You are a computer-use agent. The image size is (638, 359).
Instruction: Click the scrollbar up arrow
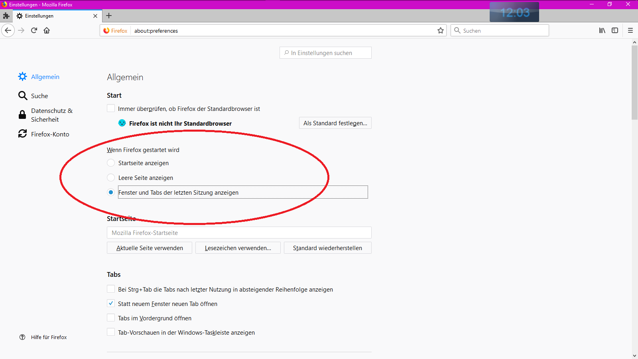(x=634, y=42)
